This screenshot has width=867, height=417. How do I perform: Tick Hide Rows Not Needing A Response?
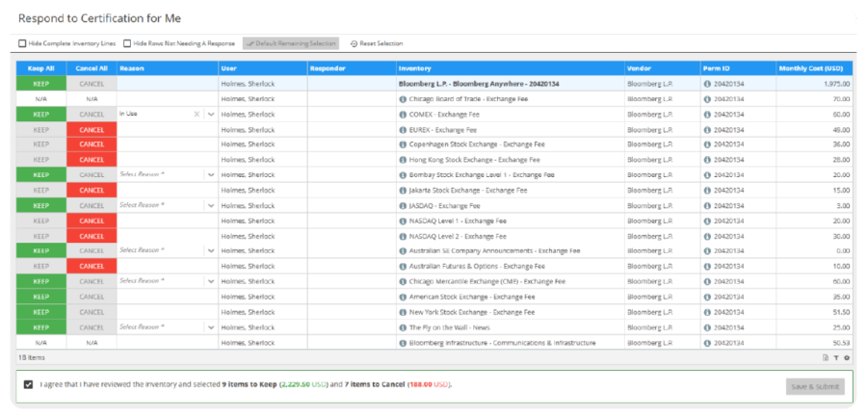click(127, 43)
